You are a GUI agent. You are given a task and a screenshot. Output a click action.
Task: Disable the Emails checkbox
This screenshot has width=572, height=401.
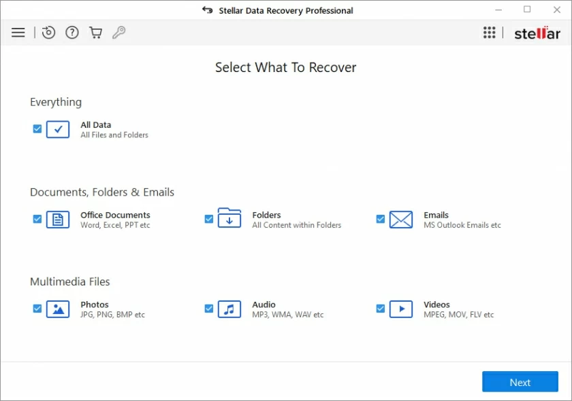tap(380, 219)
